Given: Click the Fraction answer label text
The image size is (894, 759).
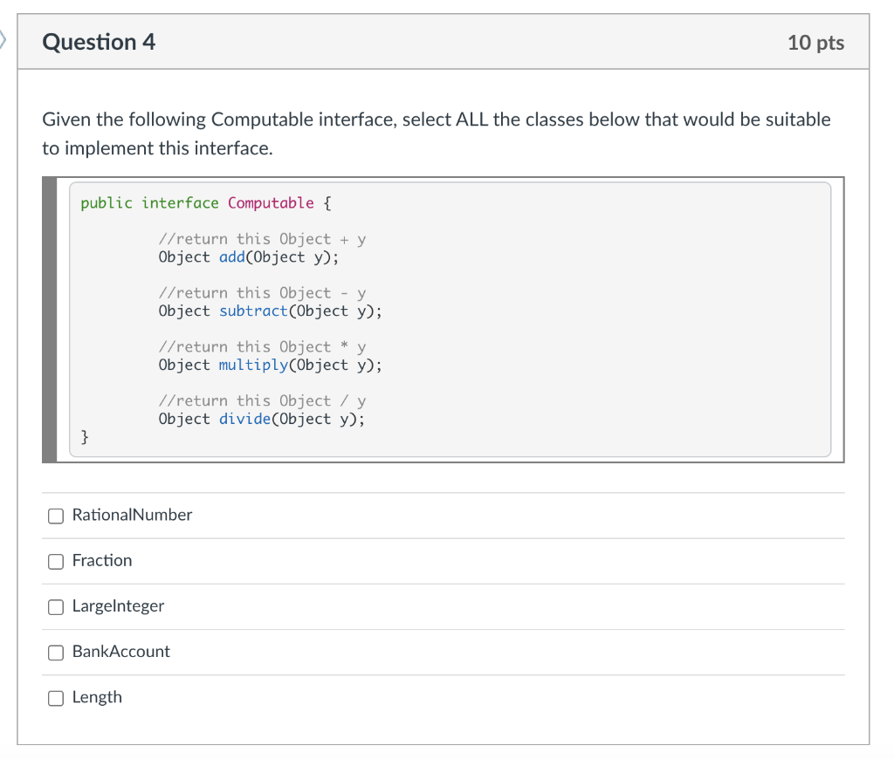Looking at the screenshot, I should (102, 560).
